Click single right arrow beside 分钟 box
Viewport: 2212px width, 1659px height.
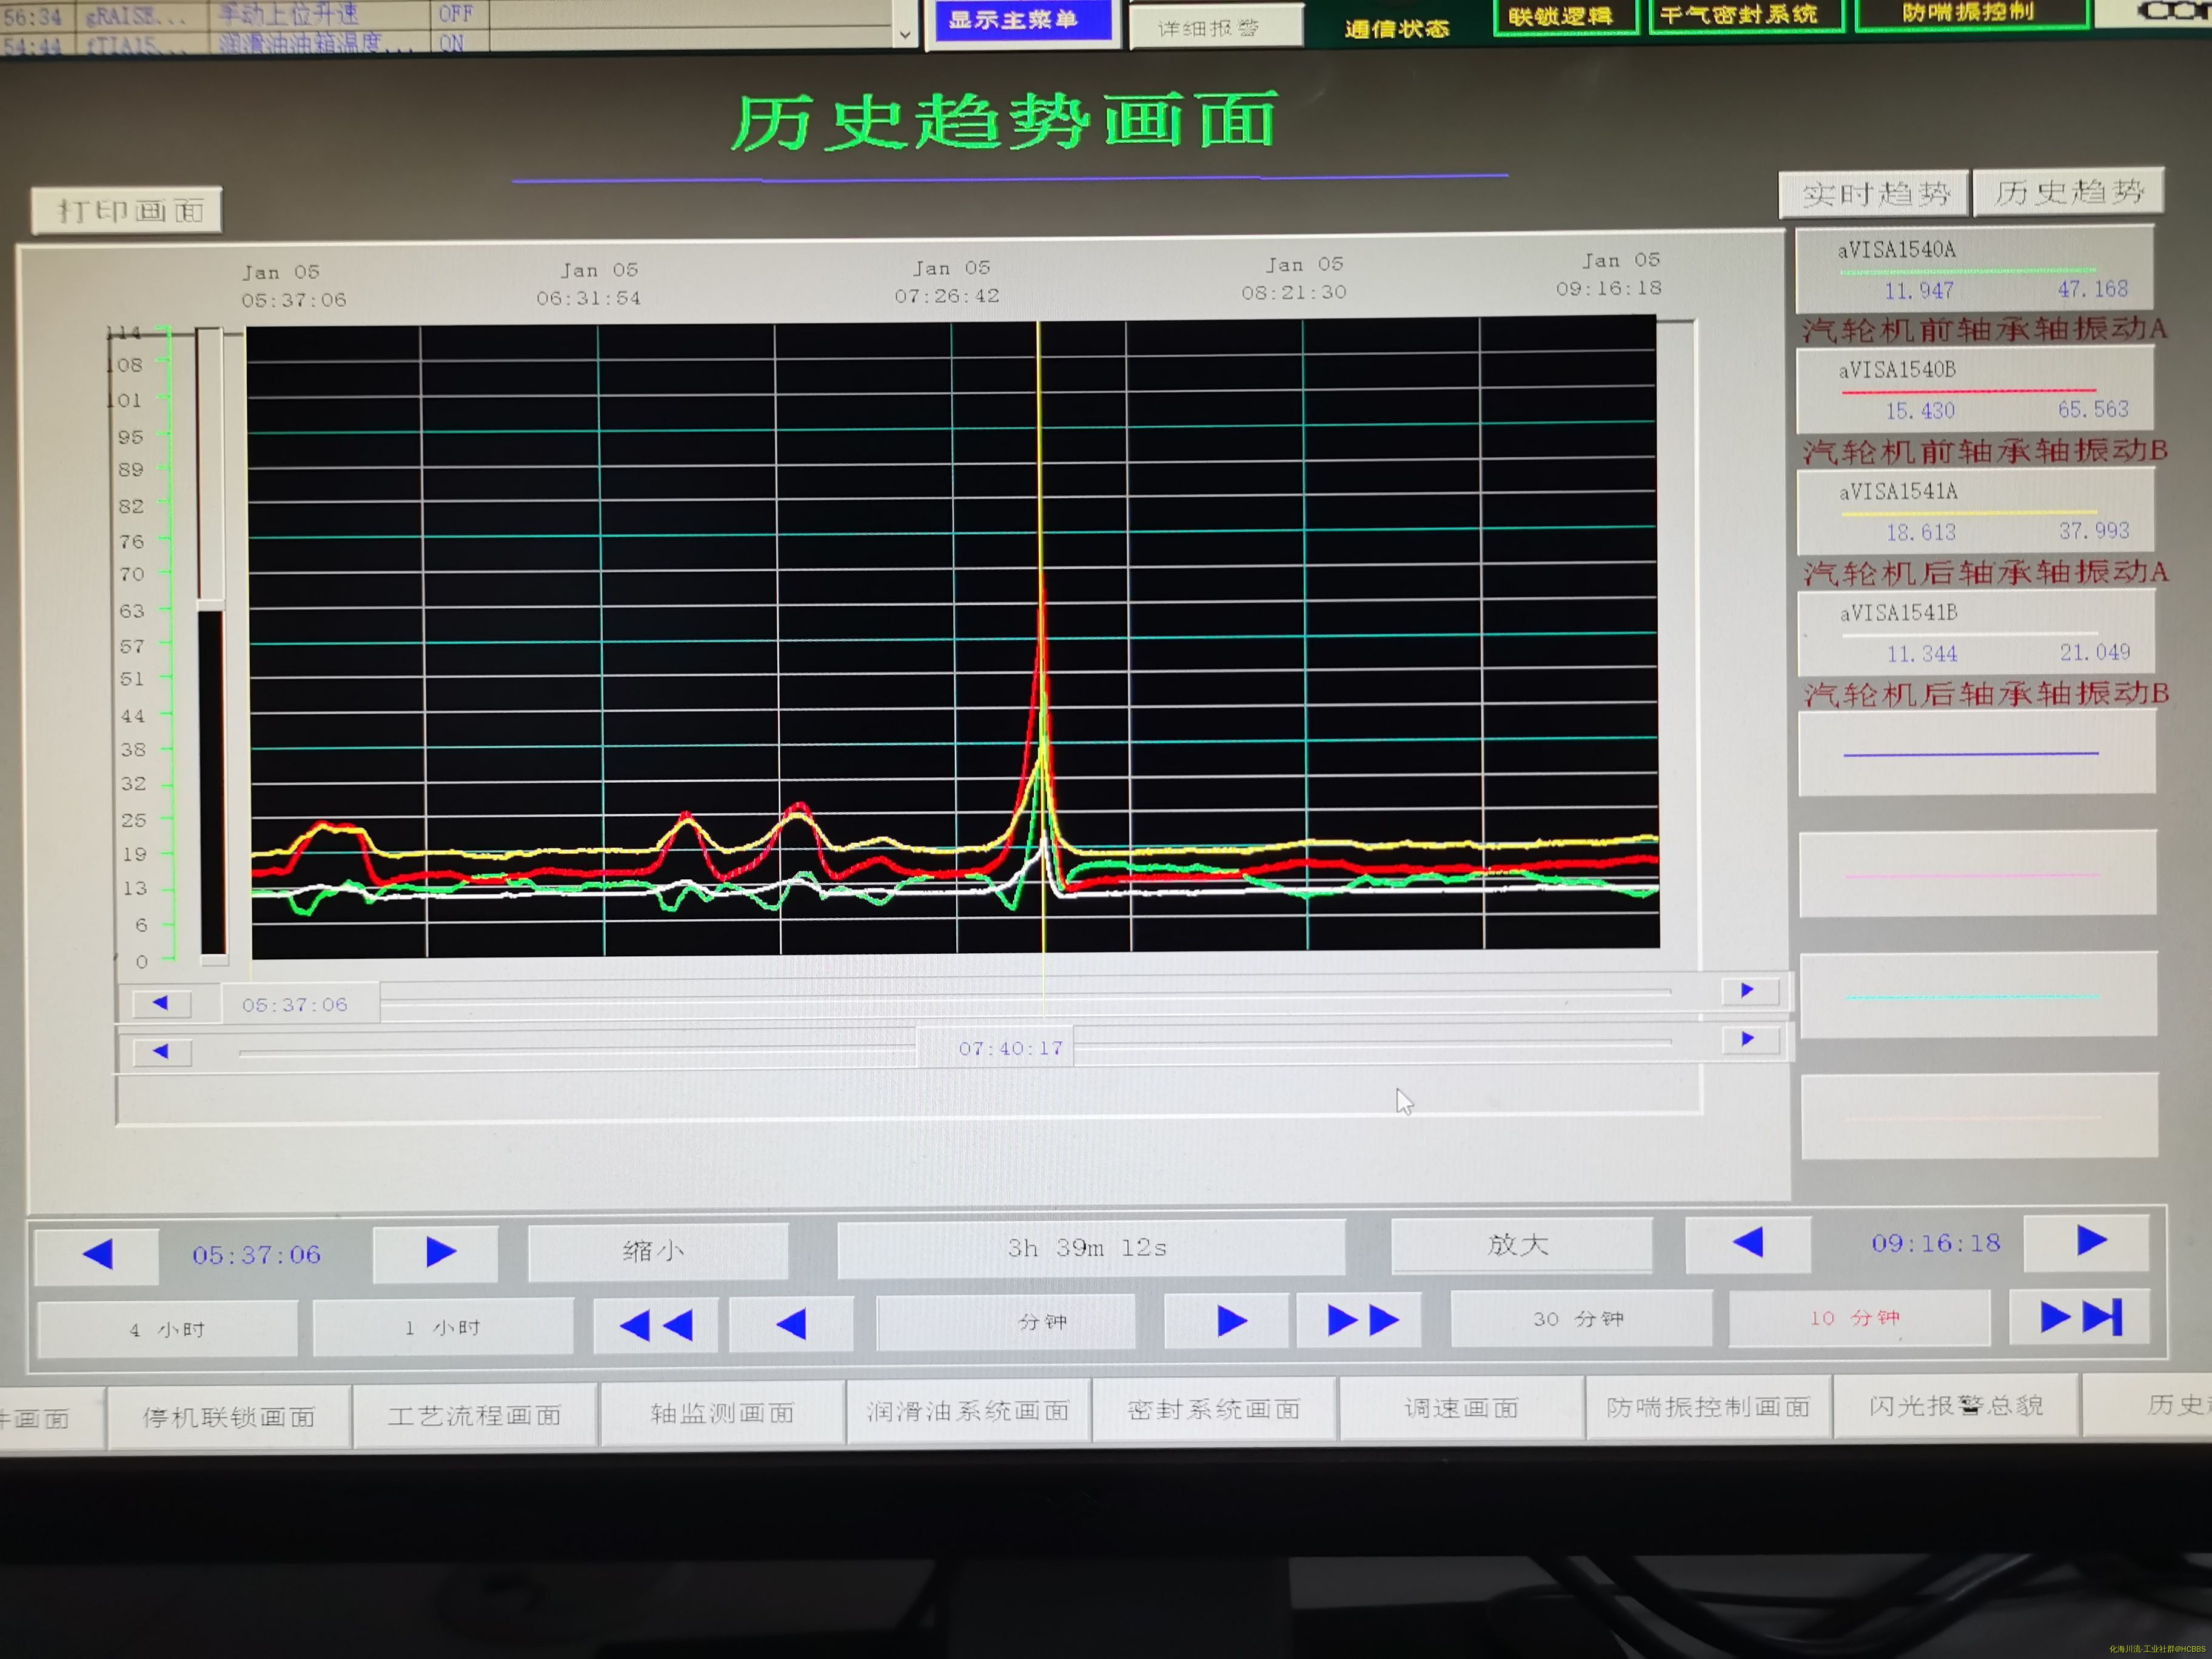tap(1227, 1322)
